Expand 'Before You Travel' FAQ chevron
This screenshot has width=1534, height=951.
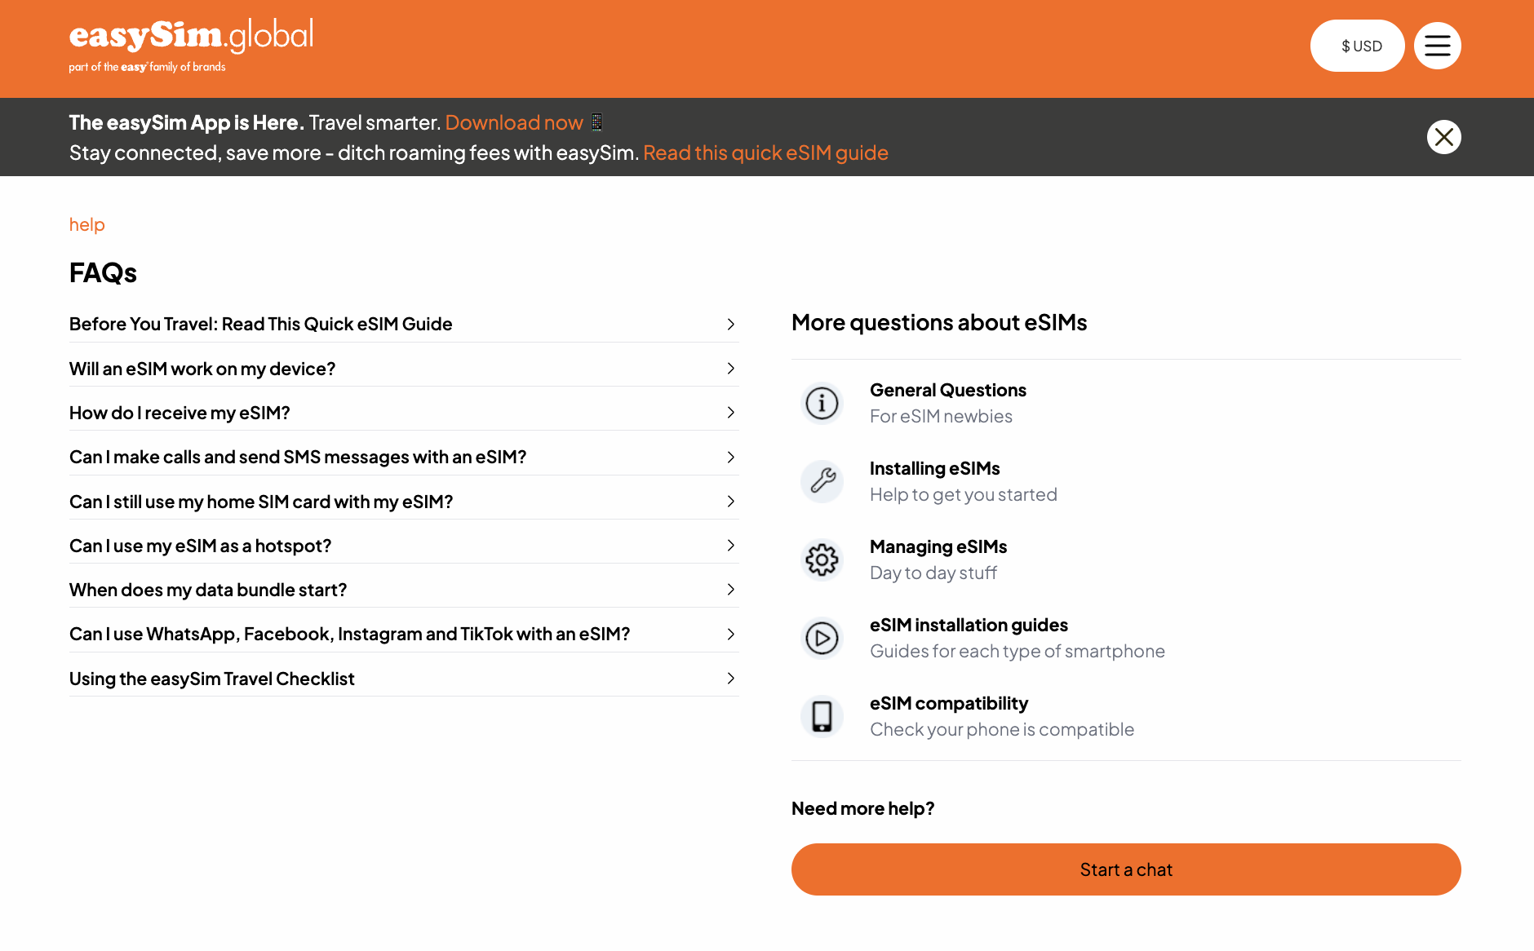(x=731, y=325)
